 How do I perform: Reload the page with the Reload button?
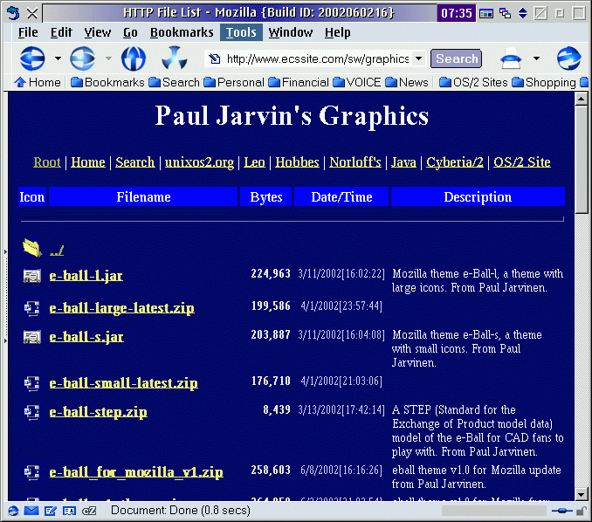click(134, 58)
